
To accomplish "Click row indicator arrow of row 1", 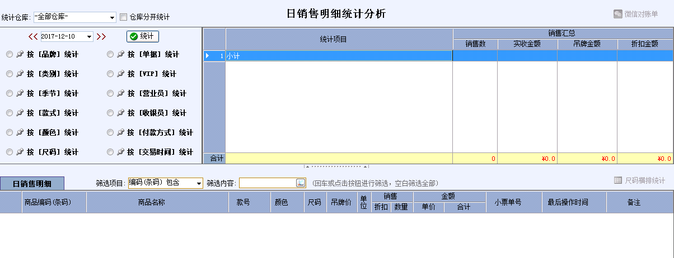I will click(x=208, y=56).
